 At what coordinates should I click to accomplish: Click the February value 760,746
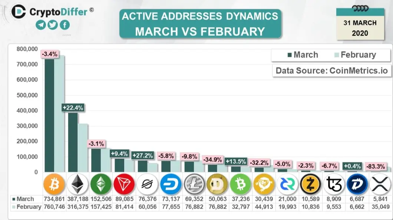(x=55, y=207)
